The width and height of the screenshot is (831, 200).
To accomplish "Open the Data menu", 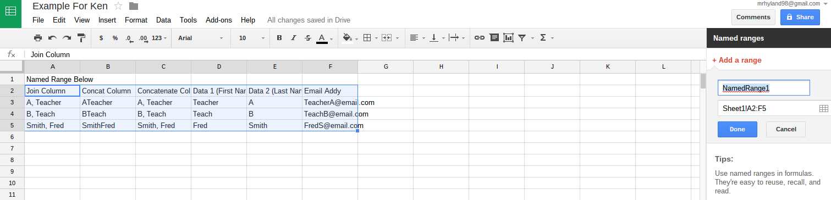I will [x=163, y=20].
